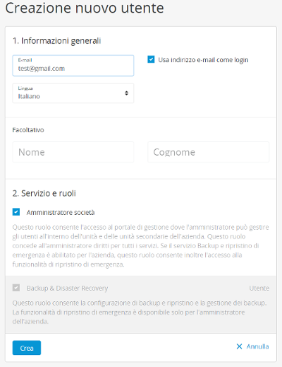Toggle the Amministratore società checkbox
Image resolution: width=282 pixels, height=367 pixels.
coord(16,212)
